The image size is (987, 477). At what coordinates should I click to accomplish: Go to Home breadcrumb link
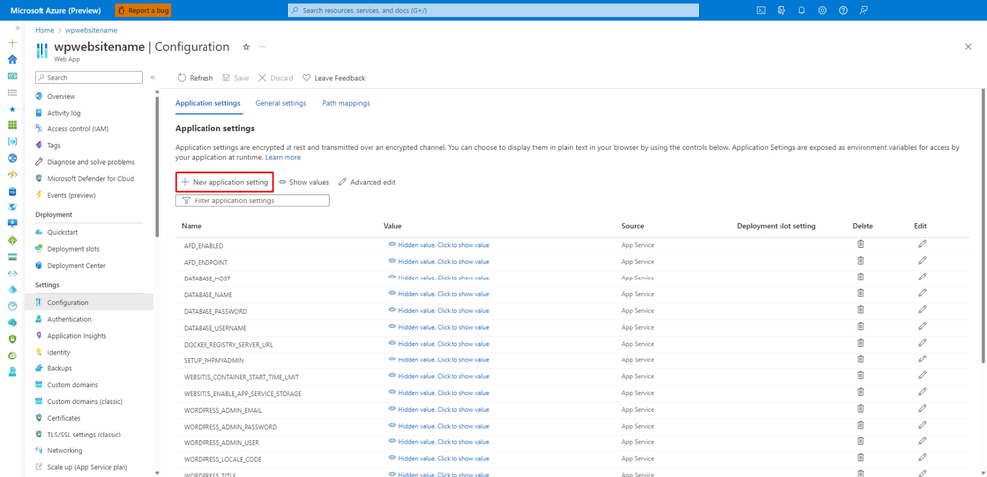(44, 30)
